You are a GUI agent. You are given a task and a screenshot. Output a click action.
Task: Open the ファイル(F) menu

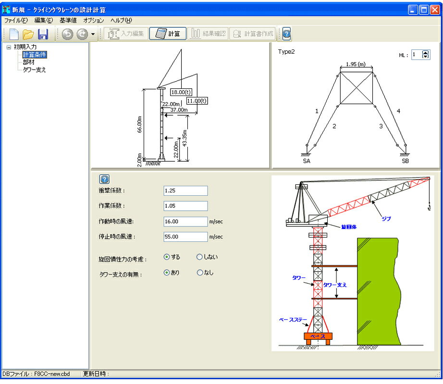(x=16, y=20)
